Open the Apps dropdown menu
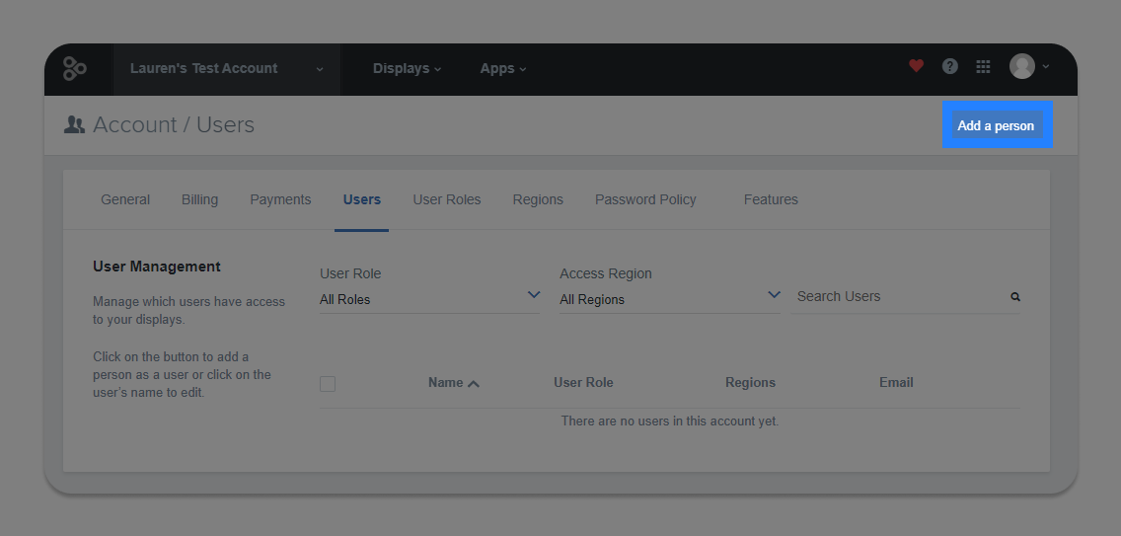Screen dimensions: 1121x536 pyautogui.click(x=503, y=69)
